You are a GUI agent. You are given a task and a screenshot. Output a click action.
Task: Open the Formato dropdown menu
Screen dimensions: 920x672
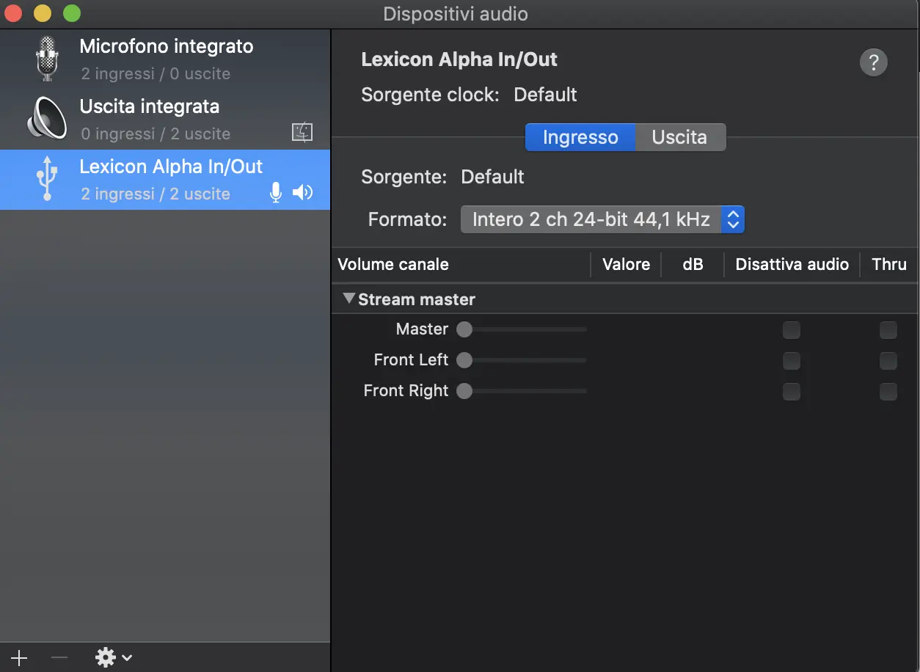click(602, 219)
